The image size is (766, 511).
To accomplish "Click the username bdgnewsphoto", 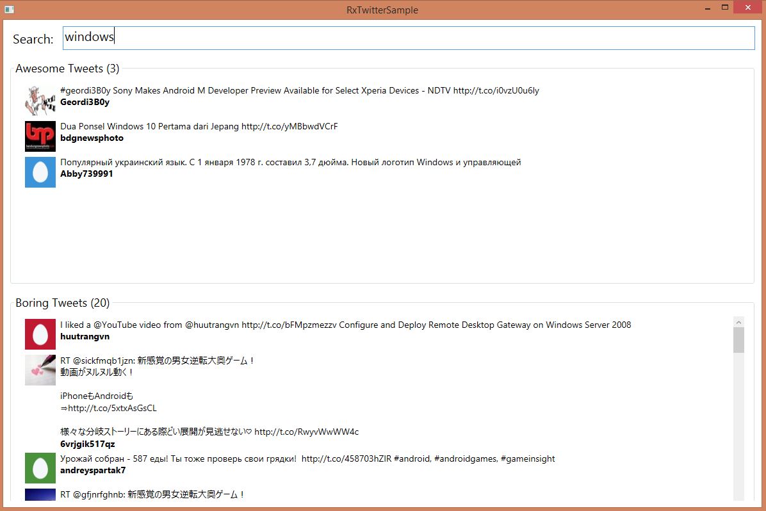I will pyautogui.click(x=92, y=138).
